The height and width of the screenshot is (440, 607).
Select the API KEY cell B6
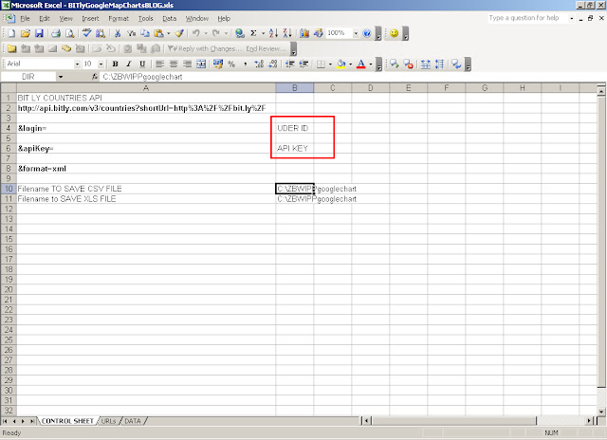click(x=295, y=148)
